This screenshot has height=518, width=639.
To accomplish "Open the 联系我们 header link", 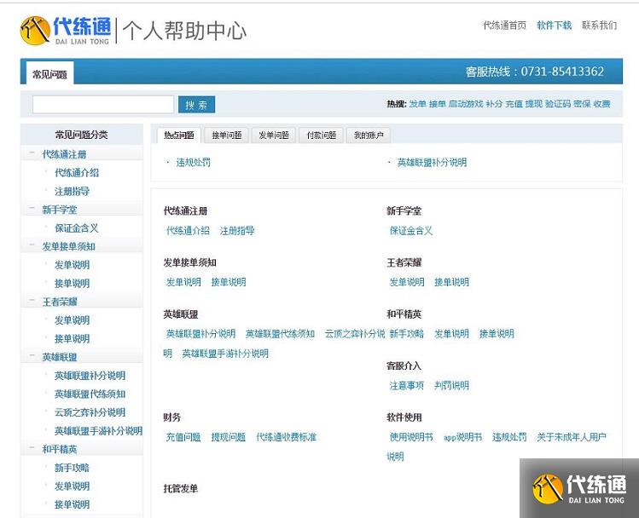I will tap(600, 26).
